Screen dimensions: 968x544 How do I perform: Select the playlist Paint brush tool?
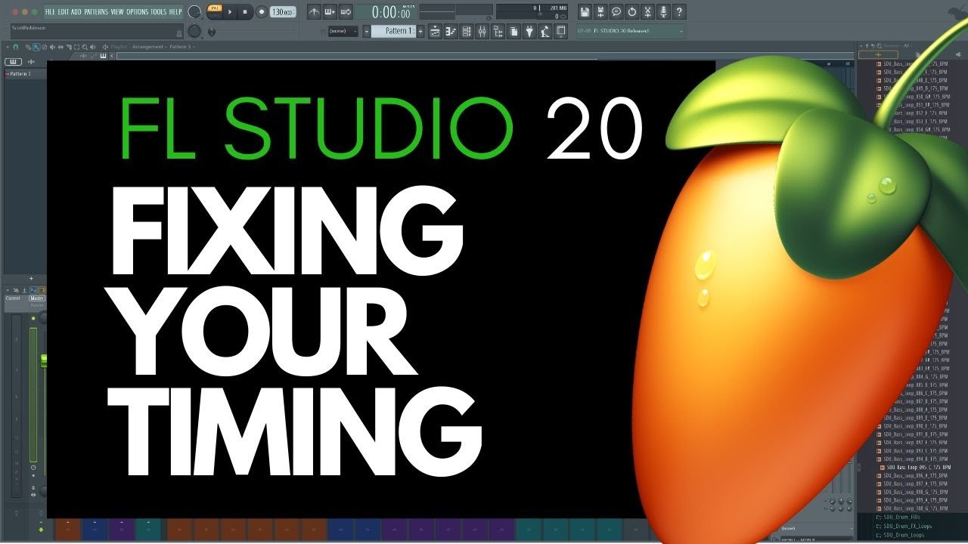[36, 47]
